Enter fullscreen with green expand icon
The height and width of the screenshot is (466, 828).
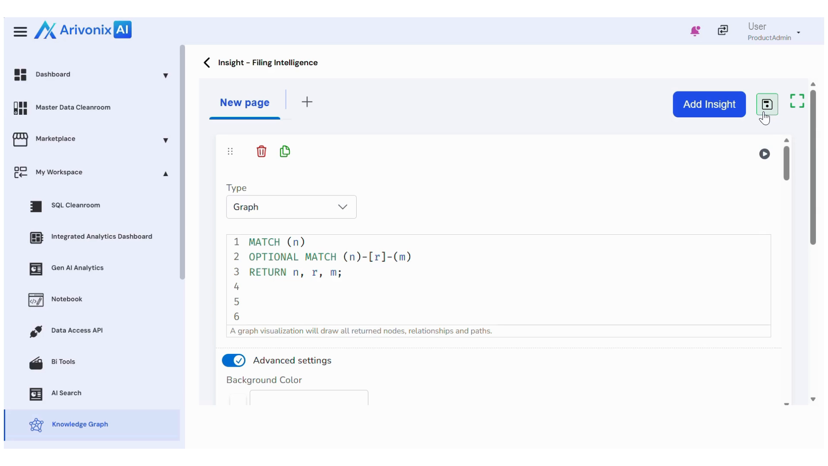tap(797, 101)
